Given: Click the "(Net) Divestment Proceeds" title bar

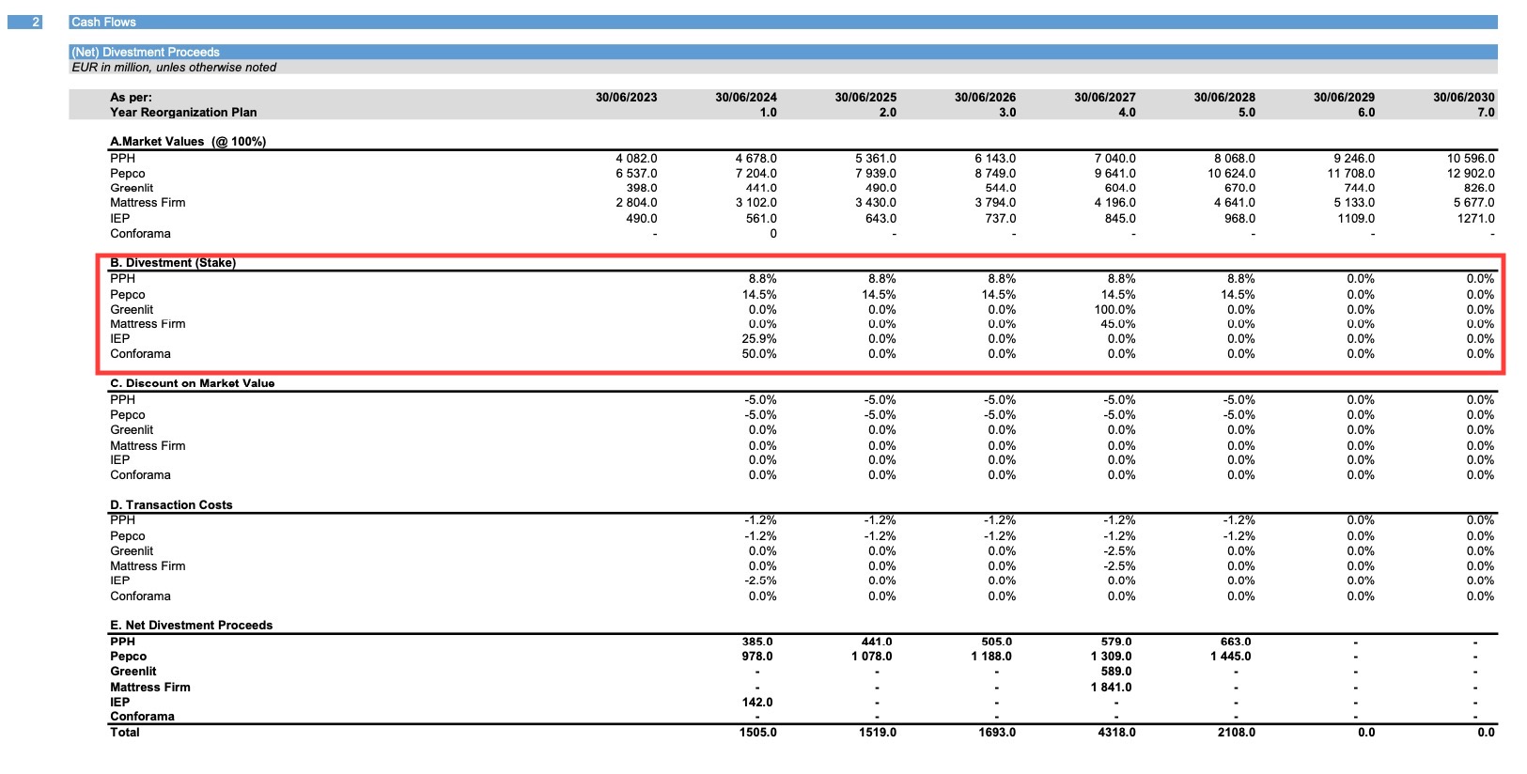Looking at the screenshot, I should 783,52.
